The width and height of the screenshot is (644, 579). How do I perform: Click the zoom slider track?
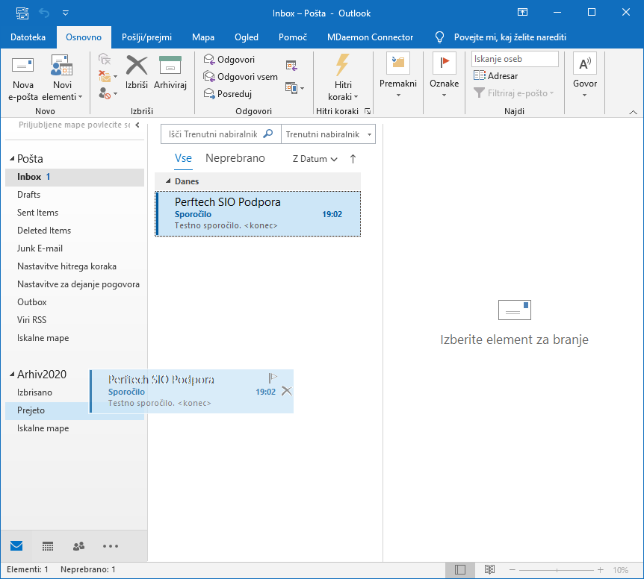(556, 570)
